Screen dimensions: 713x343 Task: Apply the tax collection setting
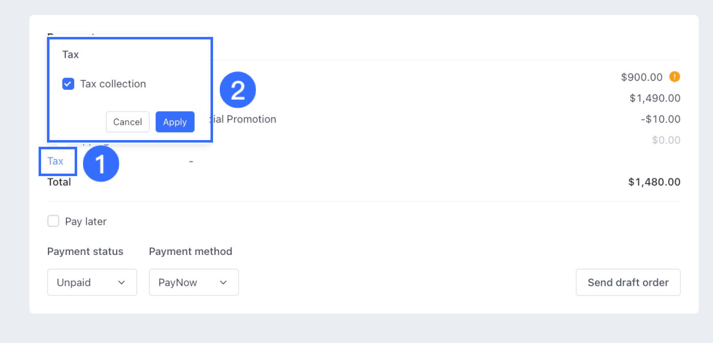click(x=175, y=122)
